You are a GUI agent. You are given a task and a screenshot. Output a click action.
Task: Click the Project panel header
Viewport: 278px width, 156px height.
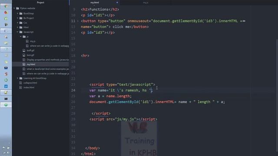pyautogui.click(x=40, y=3)
